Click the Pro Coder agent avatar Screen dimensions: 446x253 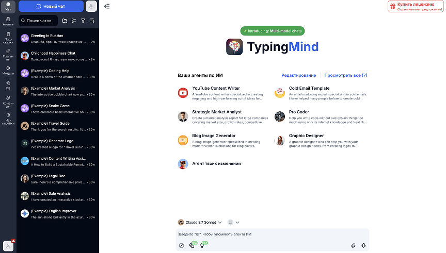(280, 116)
